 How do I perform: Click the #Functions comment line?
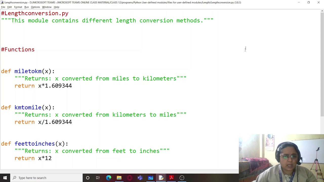tap(18, 50)
